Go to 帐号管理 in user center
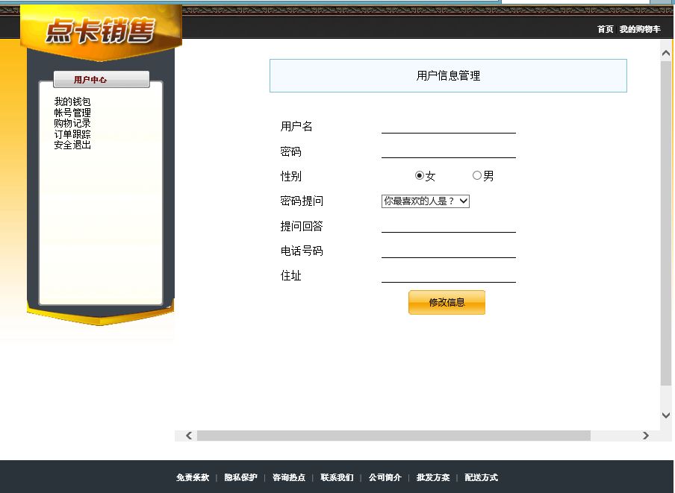Screen dimensions: 675x493 [x=72, y=113]
